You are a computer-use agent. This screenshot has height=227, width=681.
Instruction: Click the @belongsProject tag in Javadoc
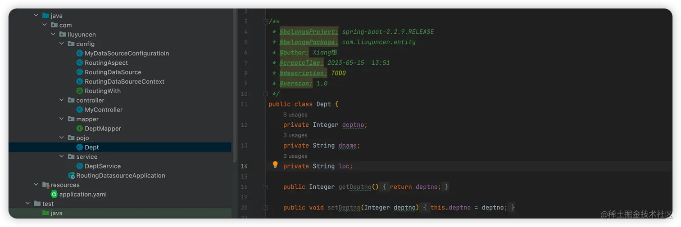pos(309,31)
